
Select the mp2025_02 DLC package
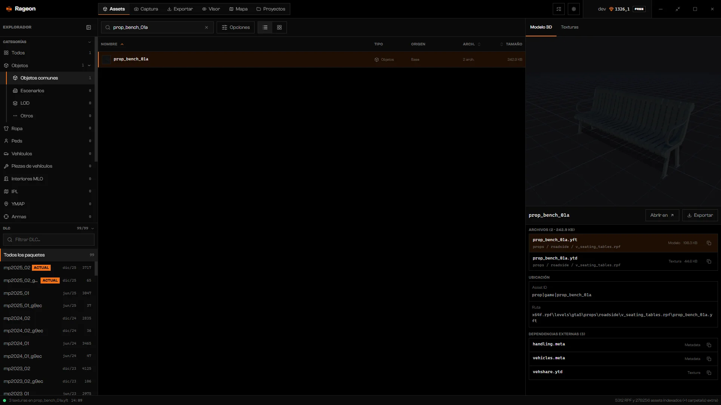[x=47, y=268]
